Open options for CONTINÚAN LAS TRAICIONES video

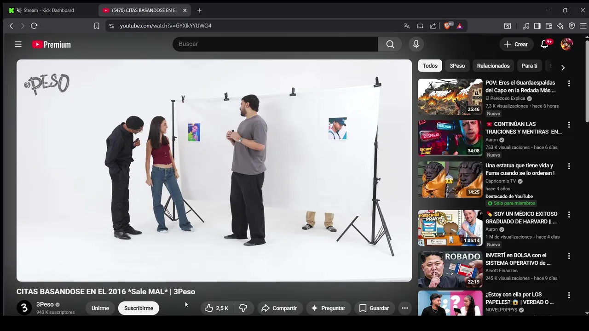click(569, 125)
